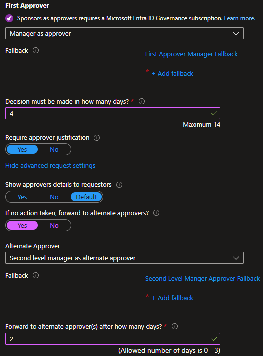Image resolution: width=263 pixels, height=356 pixels.
Task: Click info icon beside Decision must be made days
Action: [x=142, y=101]
